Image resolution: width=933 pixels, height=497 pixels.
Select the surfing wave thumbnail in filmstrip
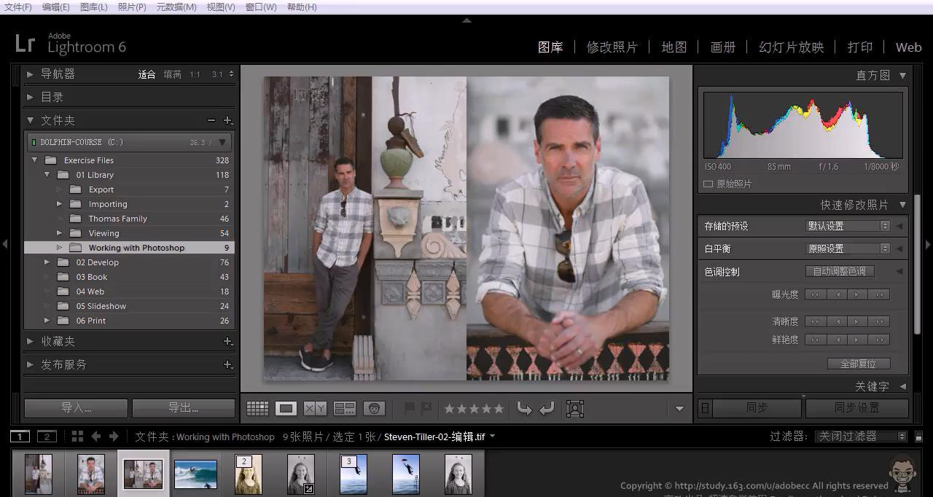click(x=195, y=474)
